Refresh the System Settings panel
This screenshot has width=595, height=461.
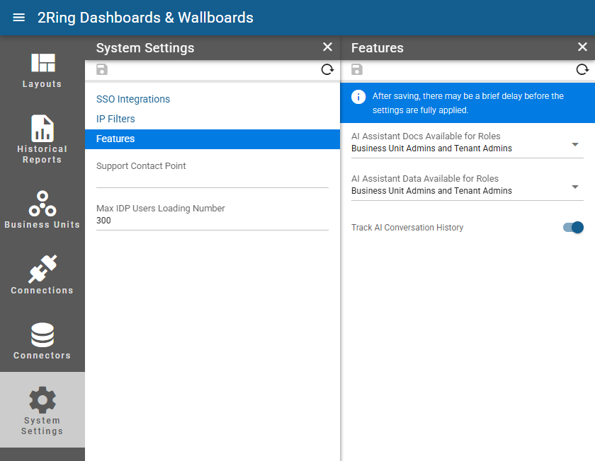pos(327,70)
